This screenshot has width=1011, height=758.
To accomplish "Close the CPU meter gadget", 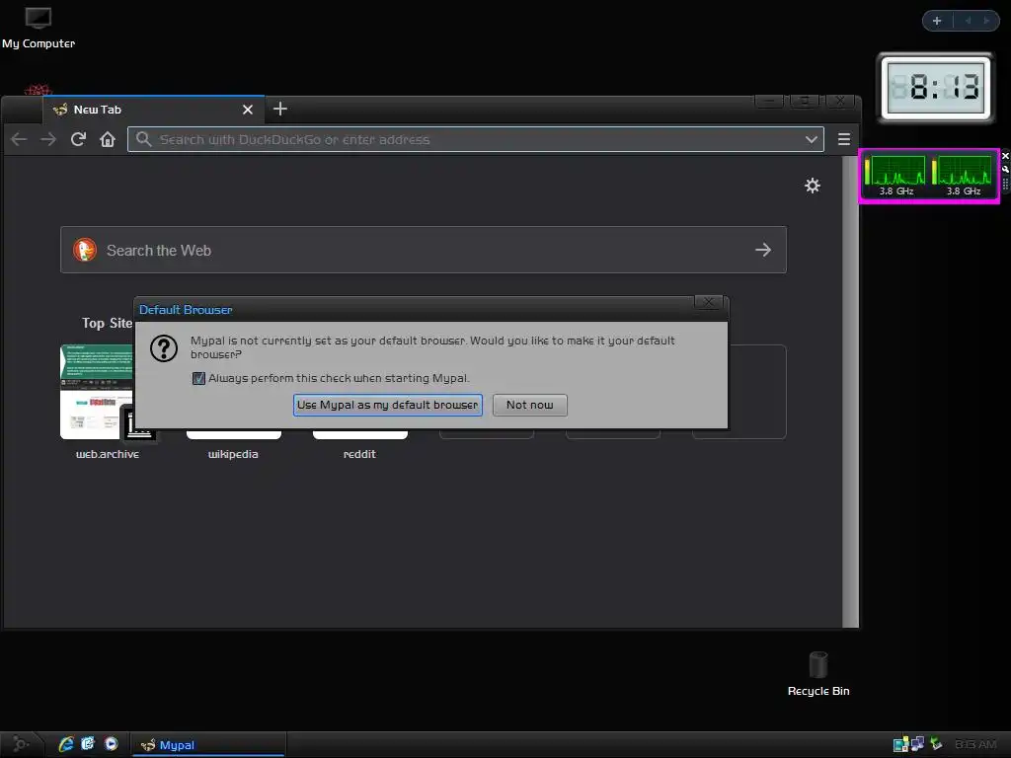I will [1005, 156].
